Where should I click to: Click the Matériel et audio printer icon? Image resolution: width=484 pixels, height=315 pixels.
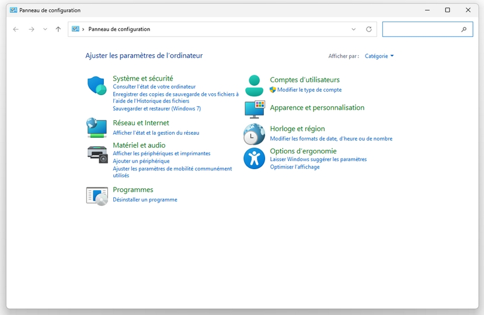pos(97,154)
